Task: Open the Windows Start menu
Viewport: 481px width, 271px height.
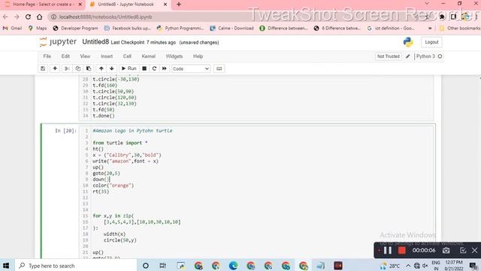Action: tap(5, 266)
